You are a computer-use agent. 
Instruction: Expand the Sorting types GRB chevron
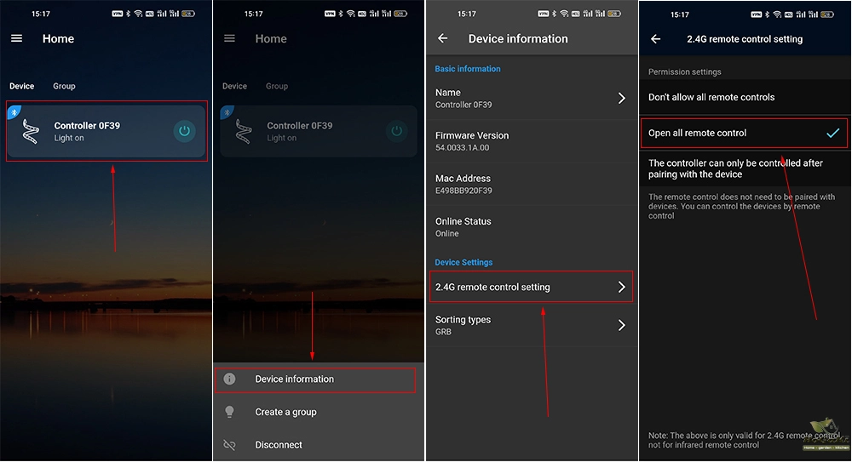(x=621, y=325)
